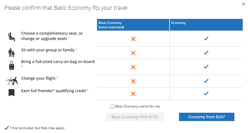Click the Basic Economy column header
This screenshot has width=248, height=133.
click(x=133, y=25)
